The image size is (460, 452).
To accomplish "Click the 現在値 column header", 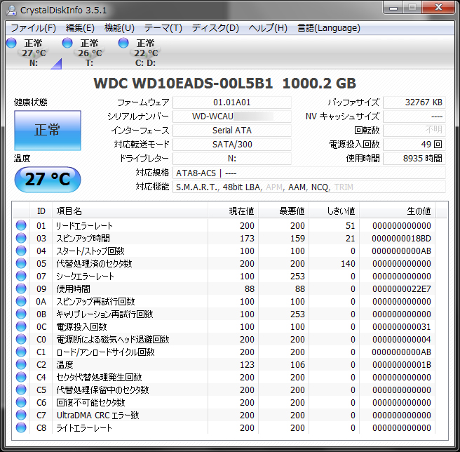I will click(x=234, y=211).
